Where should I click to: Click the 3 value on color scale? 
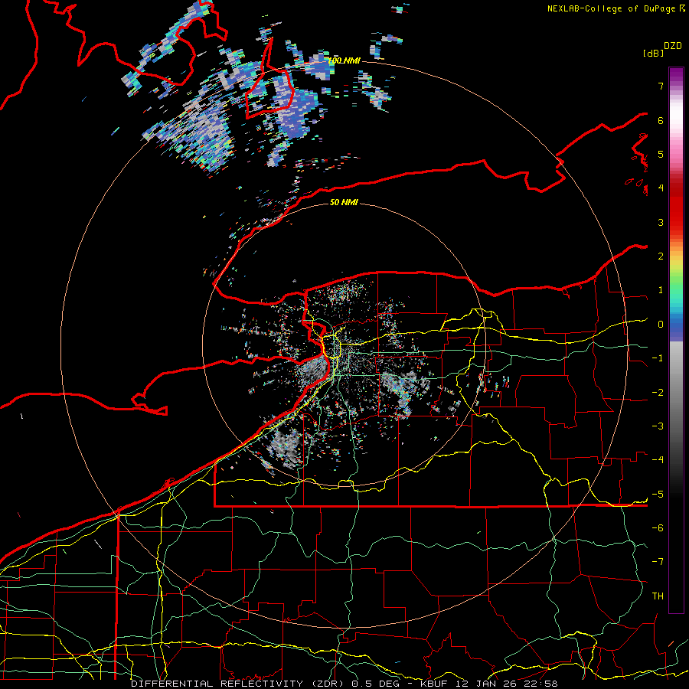click(661, 222)
